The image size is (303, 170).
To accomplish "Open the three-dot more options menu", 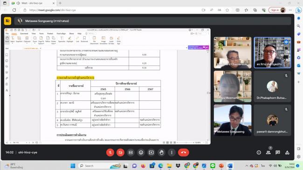I will point(172,152).
